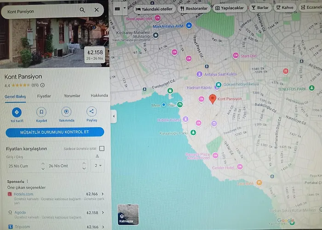Image resolution: width=322 pixels, height=230 pixels.
Task: Filter by Restoranlar chip
Action: point(194,8)
